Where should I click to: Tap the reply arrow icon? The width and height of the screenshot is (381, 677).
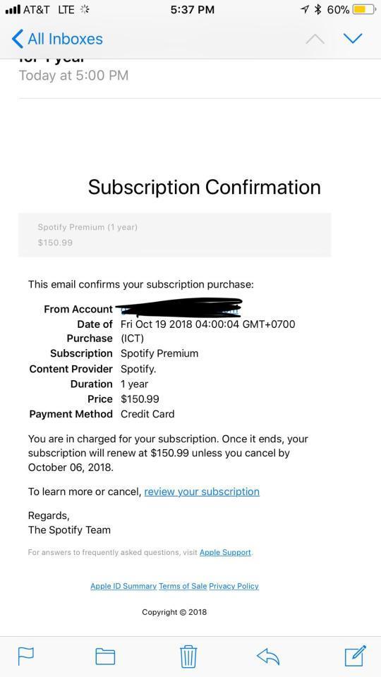pos(268,657)
